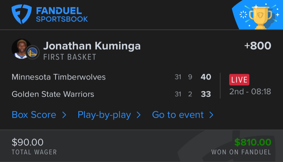Viewport: 283px width, 162px height.
Task: Open the Play-by-play link
Action: 104,115
